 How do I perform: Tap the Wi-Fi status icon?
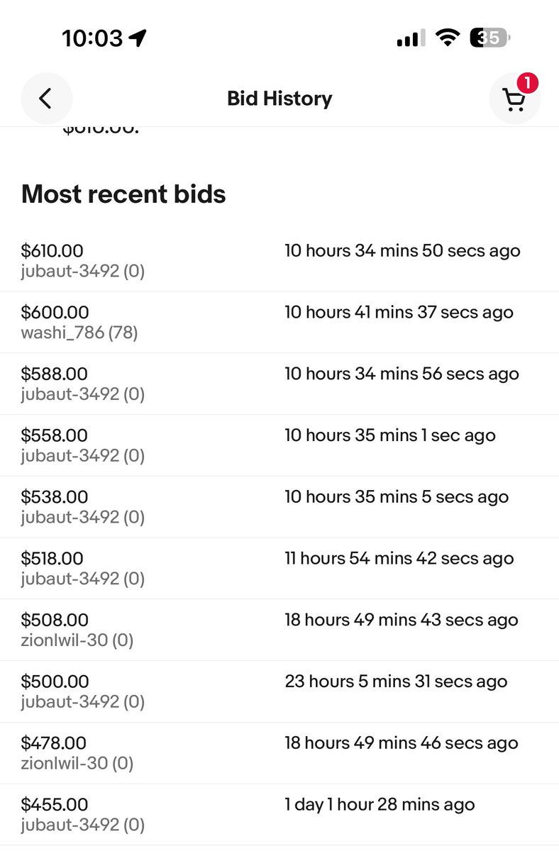(447, 38)
